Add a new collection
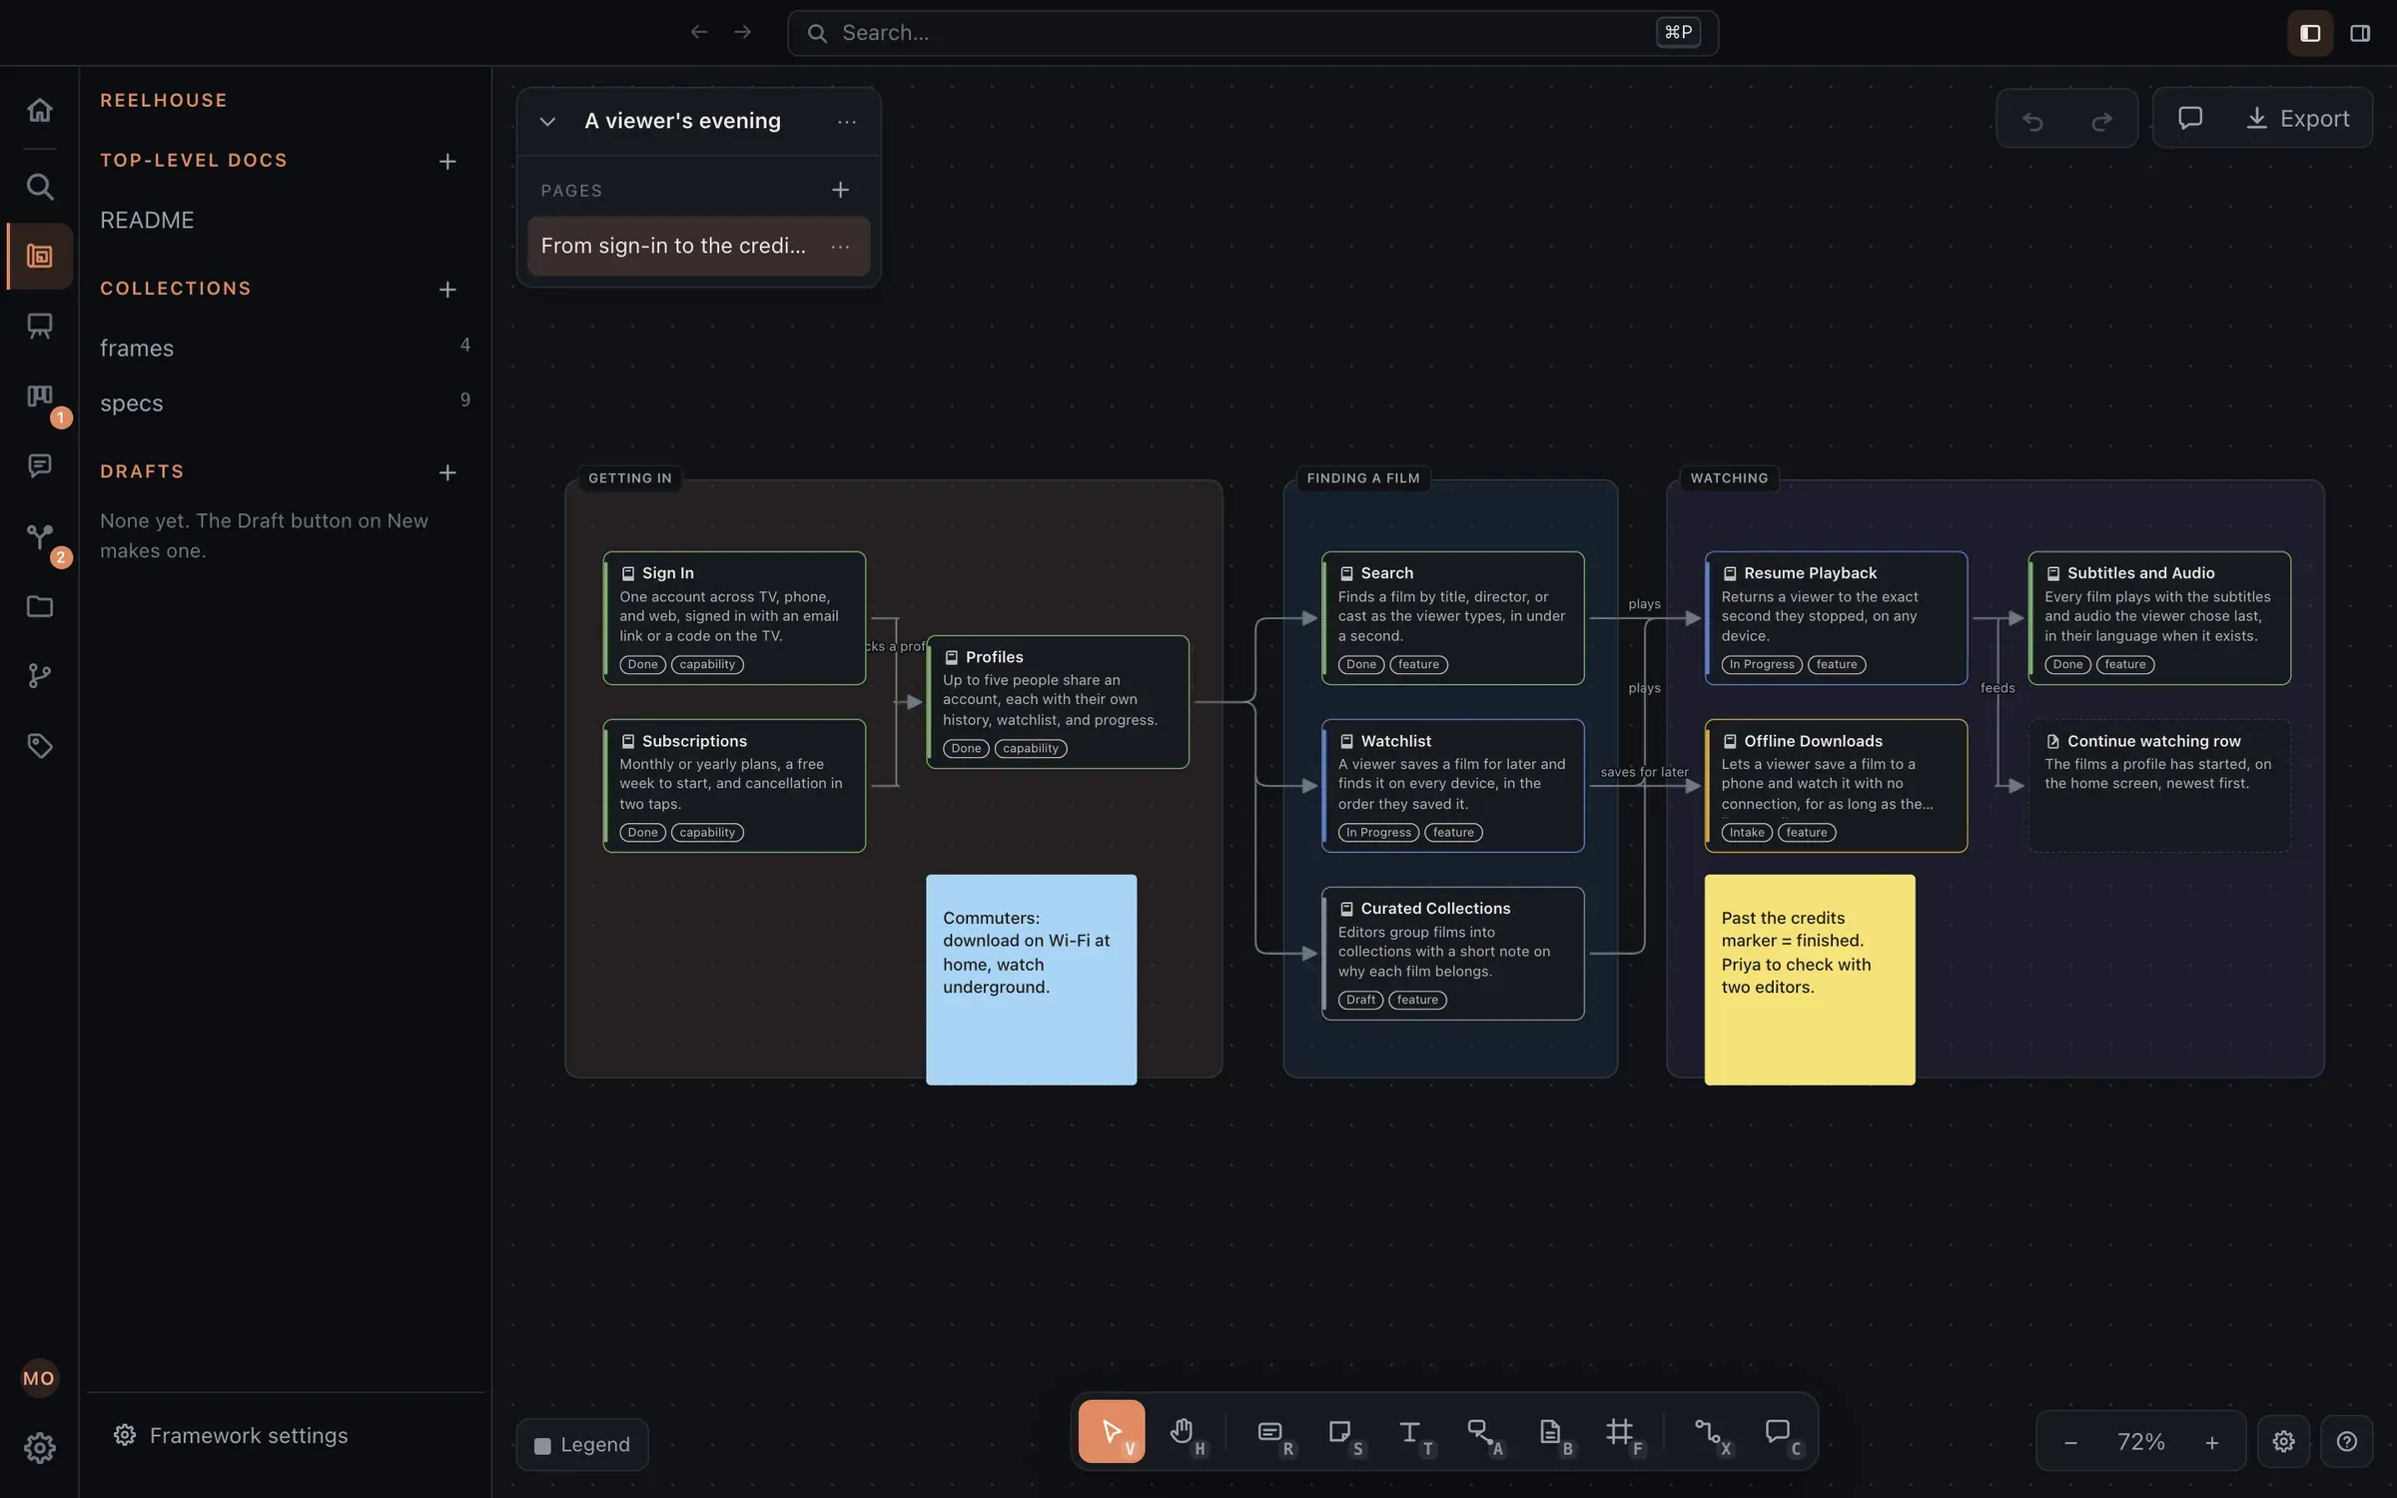Viewport: 2397px width, 1498px height. click(447, 290)
